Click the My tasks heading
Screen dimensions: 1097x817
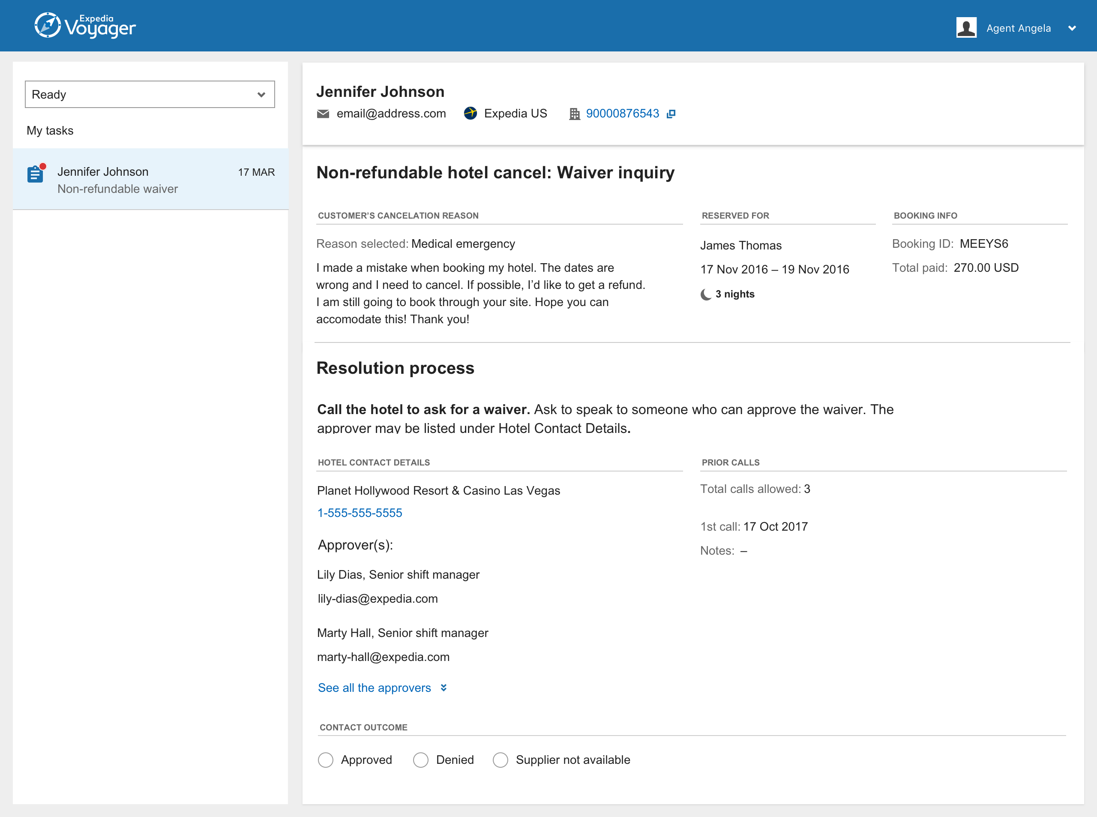pos(50,131)
